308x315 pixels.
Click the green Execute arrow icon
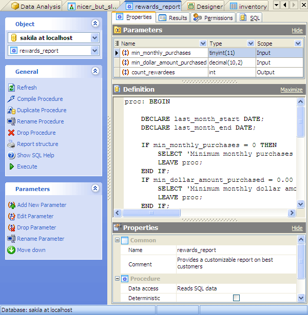[x=11, y=166]
